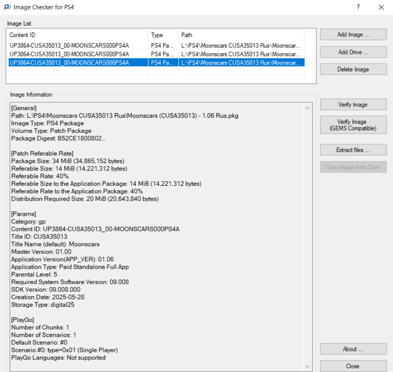Click Verify Image (GEMS Compatible) button

point(353,125)
